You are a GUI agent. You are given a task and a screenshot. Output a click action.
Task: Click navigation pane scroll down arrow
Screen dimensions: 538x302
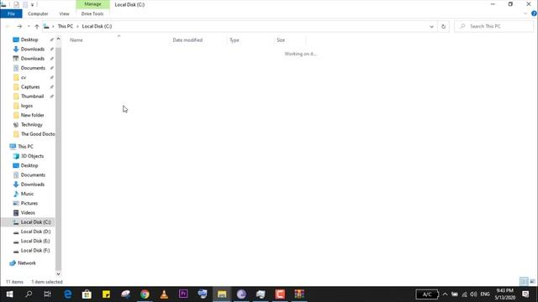58,274
